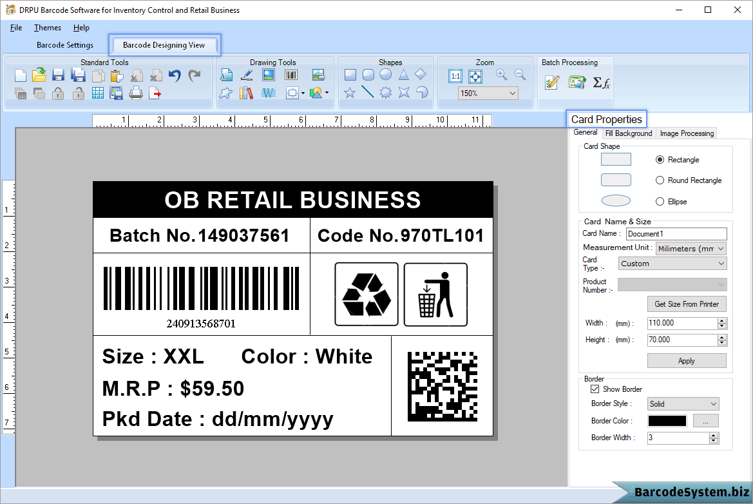This screenshot has width=753, height=504.
Task: Open the batch formula sigma function
Action: pos(601,82)
